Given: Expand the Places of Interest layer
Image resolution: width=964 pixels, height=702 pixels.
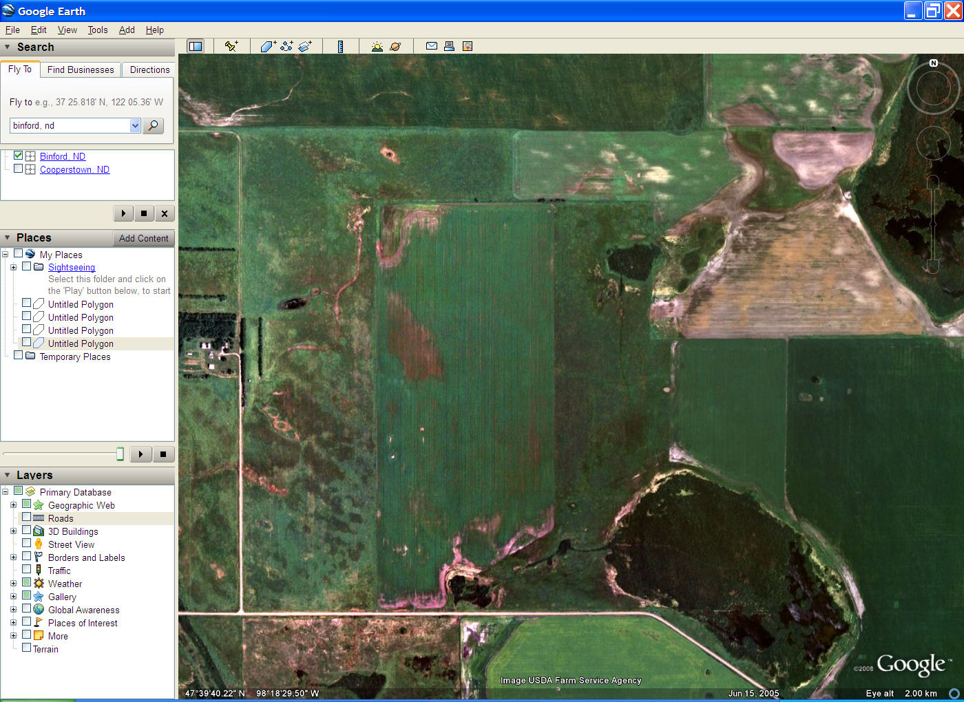Looking at the screenshot, I should [13, 623].
